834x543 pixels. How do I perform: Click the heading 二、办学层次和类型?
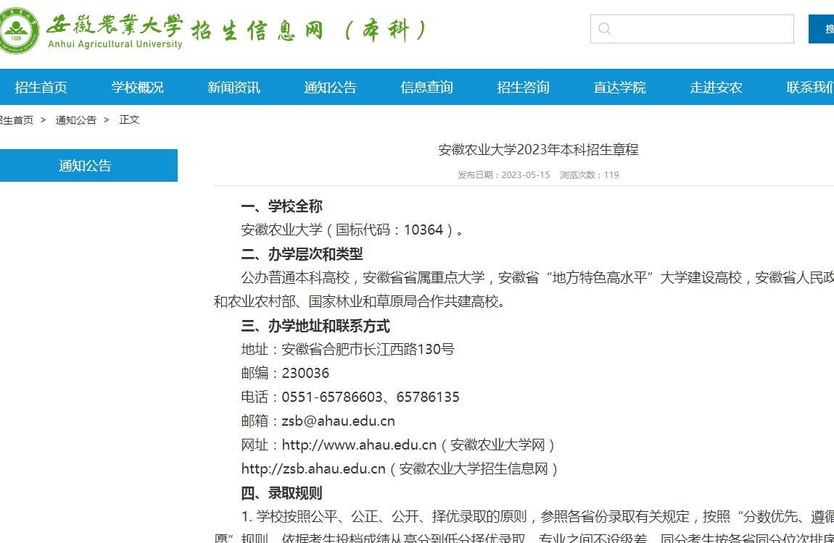pyautogui.click(x=302, y=253)
